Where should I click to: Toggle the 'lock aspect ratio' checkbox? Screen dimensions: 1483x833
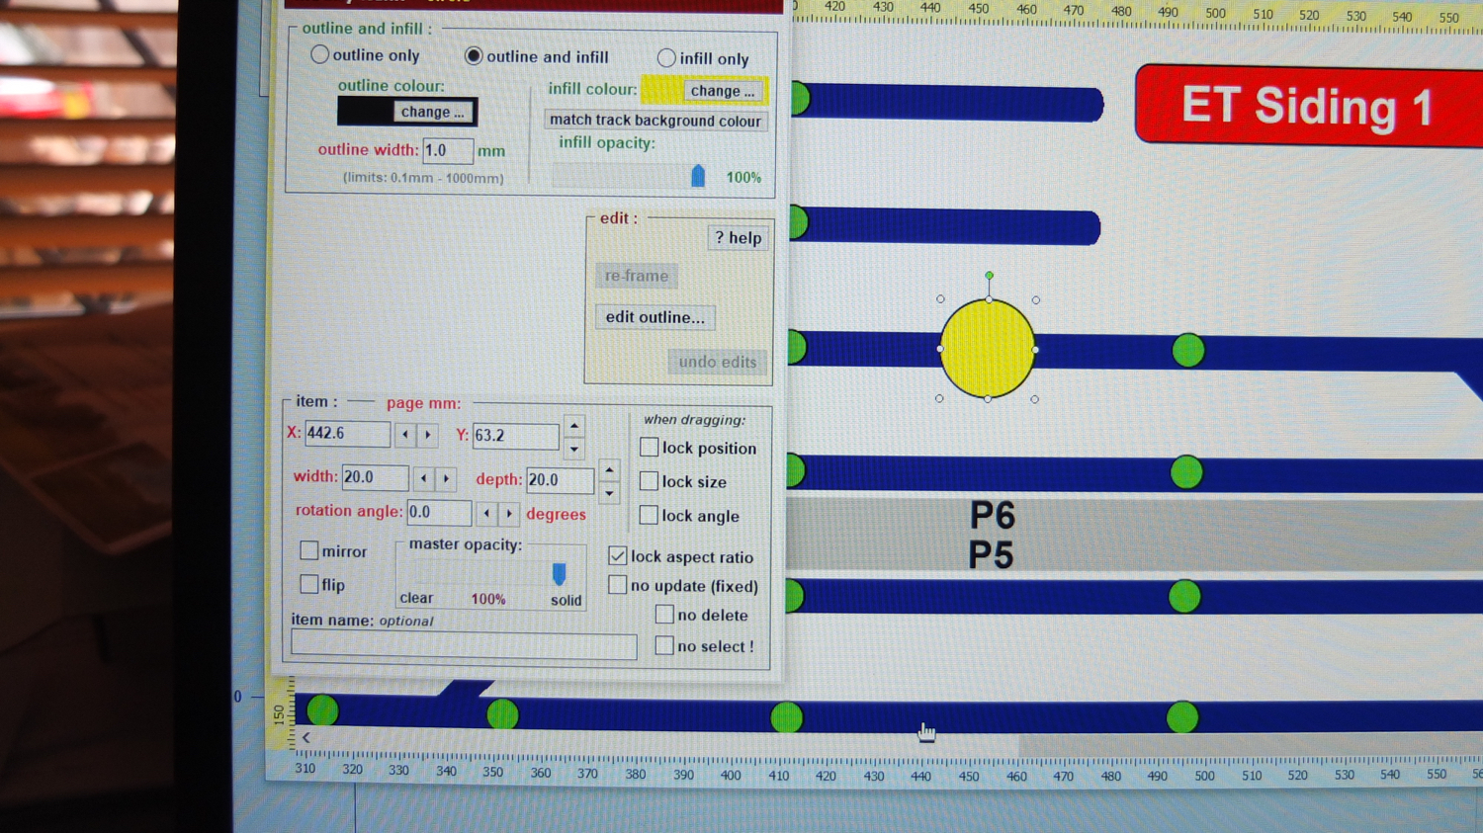(618, 556)
